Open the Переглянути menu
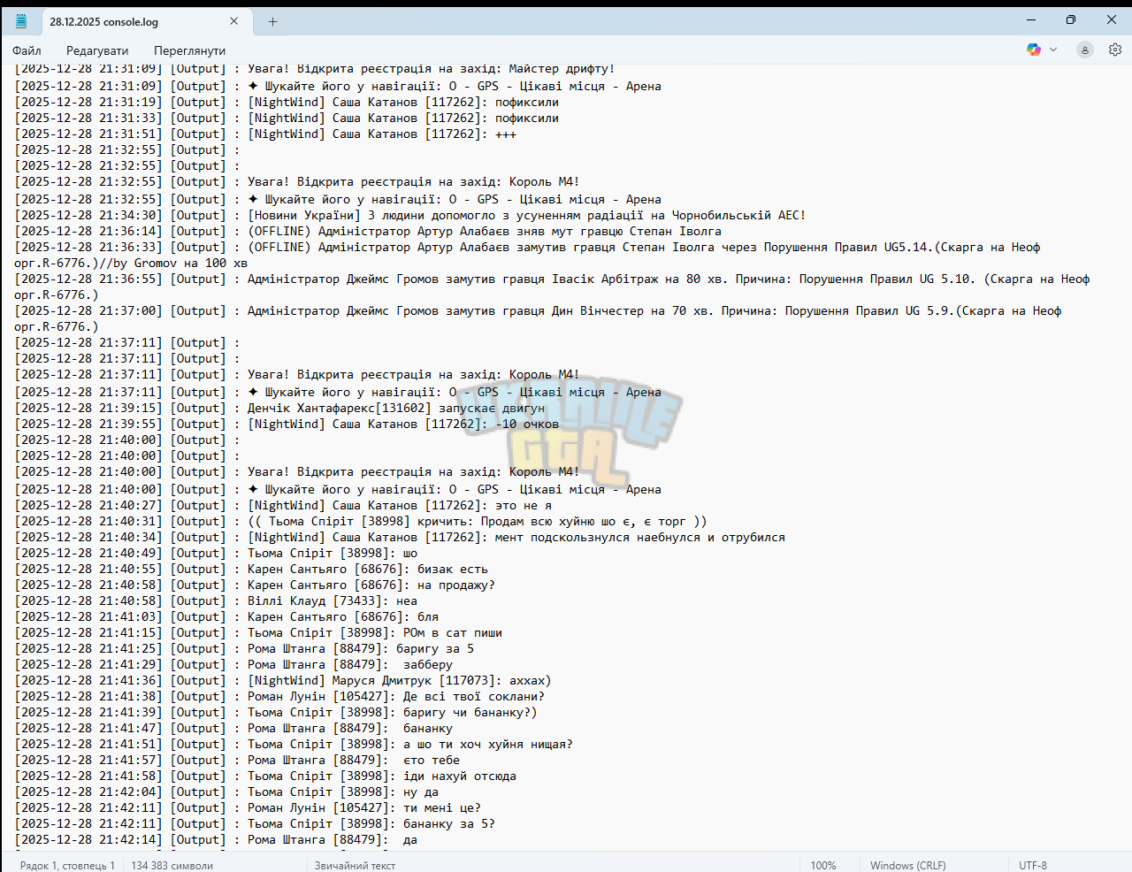The width and height of the screenshot is (1132, 872). (189, 50)
